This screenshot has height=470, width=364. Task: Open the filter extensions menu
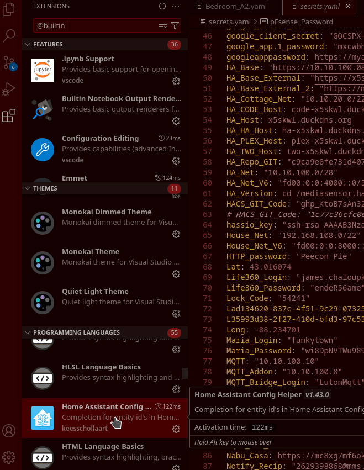(175, 25)
